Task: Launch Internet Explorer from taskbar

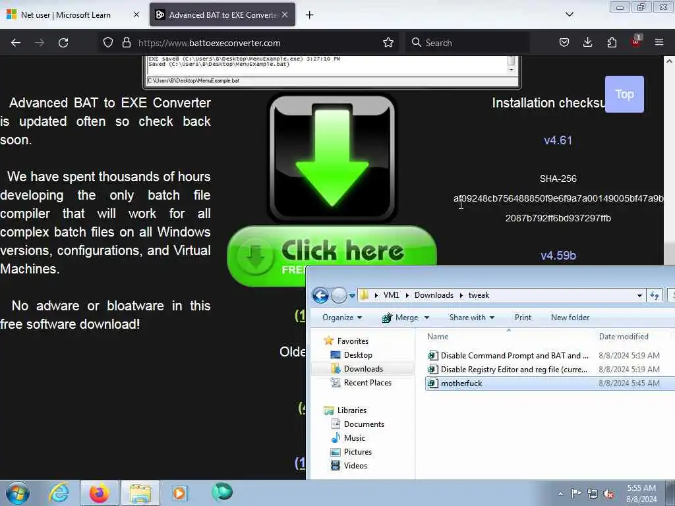Action: coord(59,493)
